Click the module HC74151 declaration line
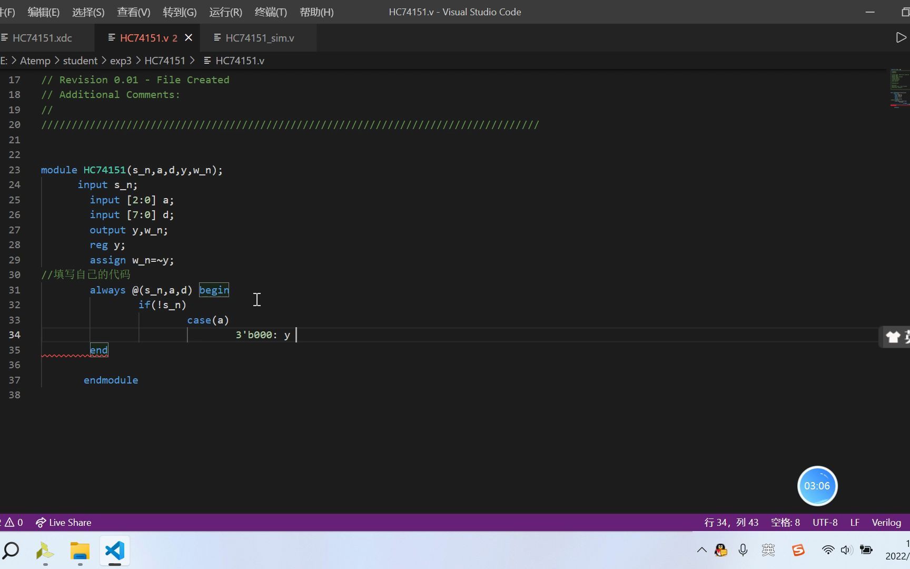Viewport: 910px width, 569px height. tap(132, 170)
